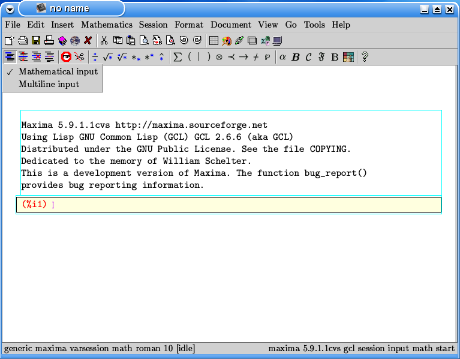Image resolution: width=460 pixels, height=359 pixels.
Task: Insert an n-th root with the indexed root icon
Action: point(122,56)
